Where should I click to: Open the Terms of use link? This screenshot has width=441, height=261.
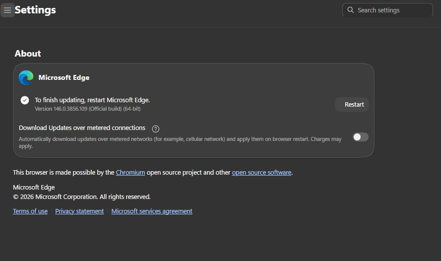point(30,211)
